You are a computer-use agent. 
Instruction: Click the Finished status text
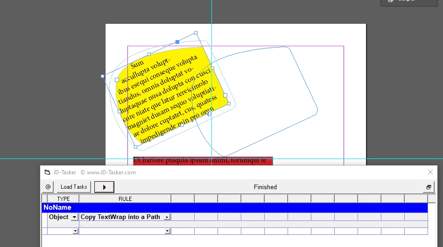pos(265,187)
